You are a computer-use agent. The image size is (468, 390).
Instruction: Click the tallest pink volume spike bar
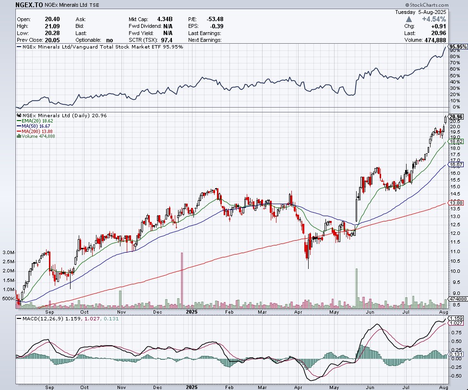pos(182,280)
